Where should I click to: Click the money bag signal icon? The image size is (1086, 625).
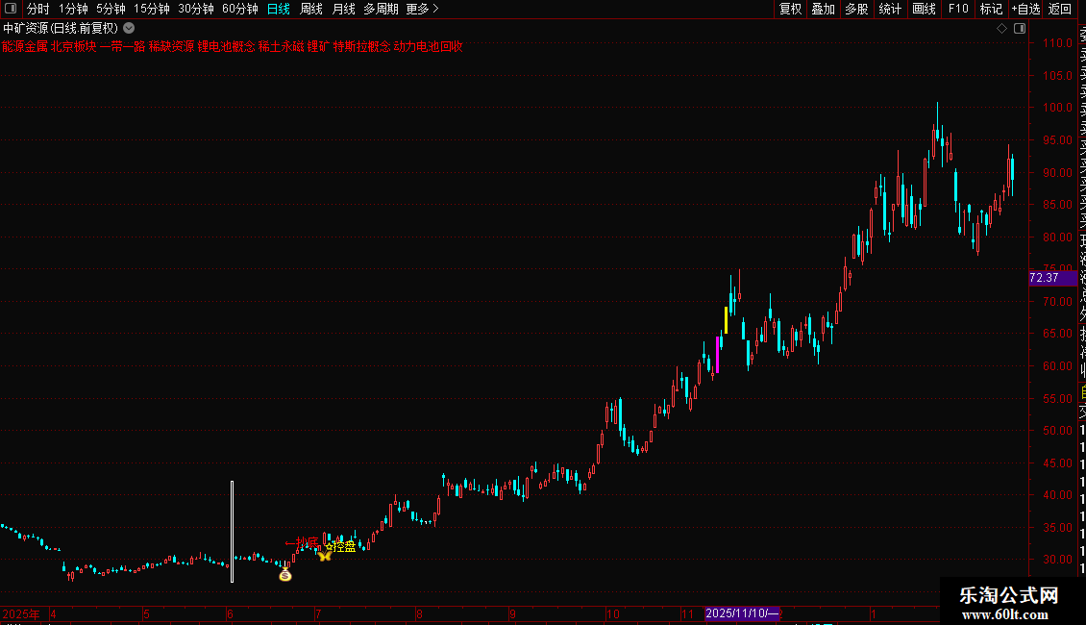click(x=284, y=574)
